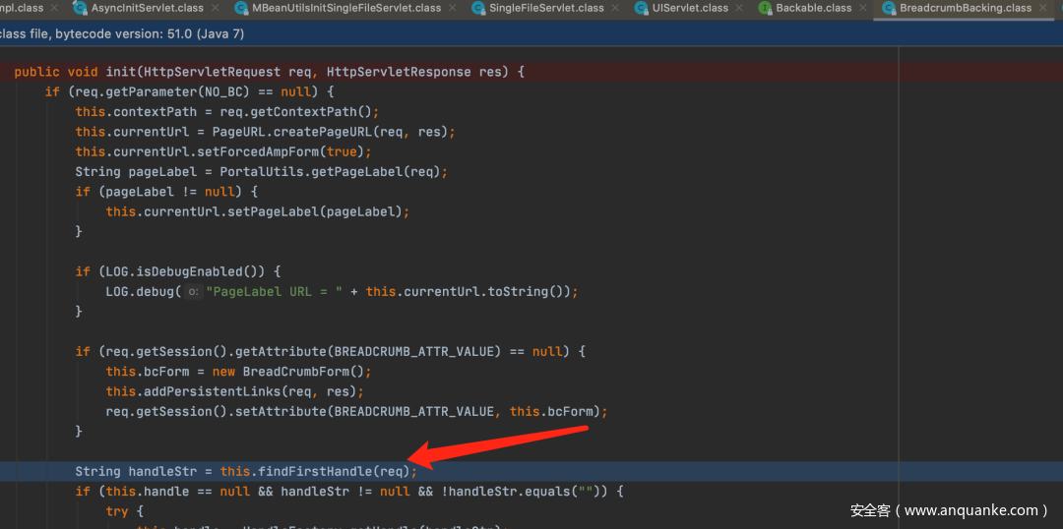
Task: Close the SingleFileServlet.class tab
Action: [x=616, y=8]
